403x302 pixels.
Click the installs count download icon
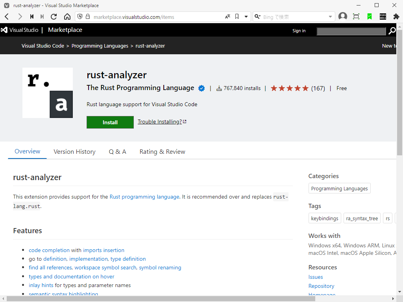pos(219,88)
